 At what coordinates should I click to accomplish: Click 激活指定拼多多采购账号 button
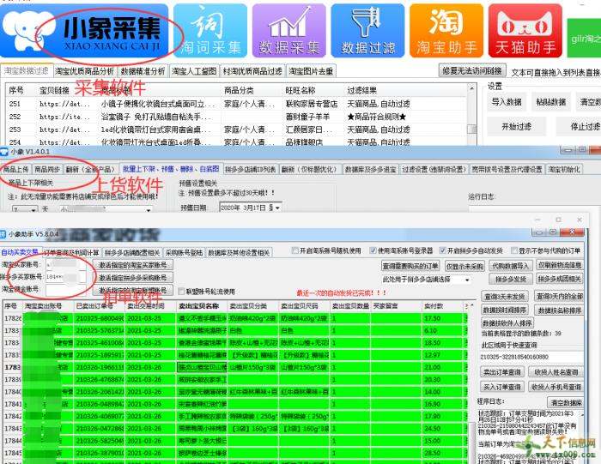click(132, 277)
